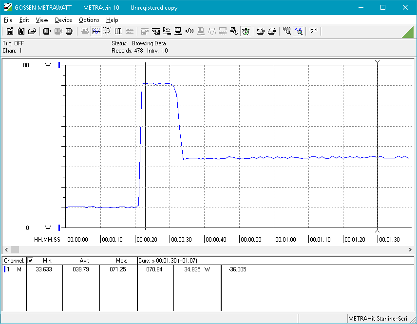The width and height of the screenshot is (417, 324).
Task: Toggle the green stopwatch icon
Action: point(246,31)
